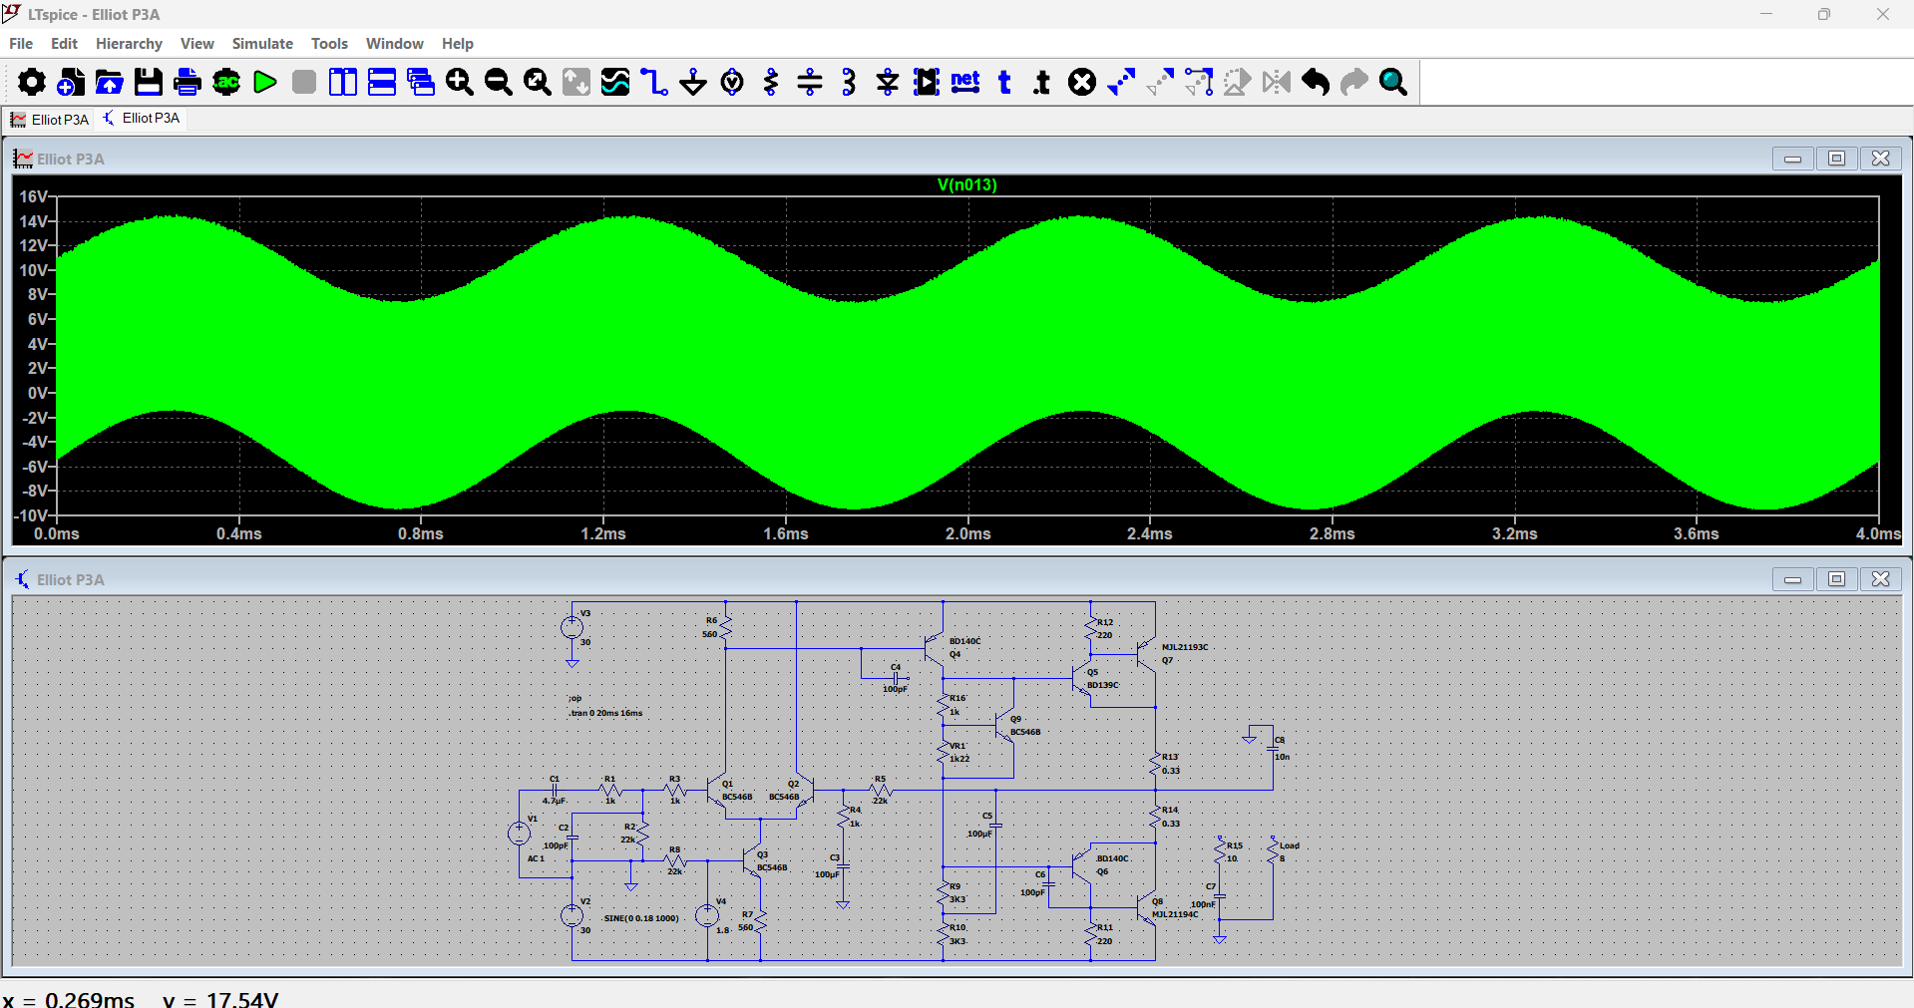Select the diode placement tool
1914x1008 pixels.
click(x=888, y=82)
